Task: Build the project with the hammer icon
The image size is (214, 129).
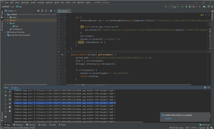Action: 166,6
